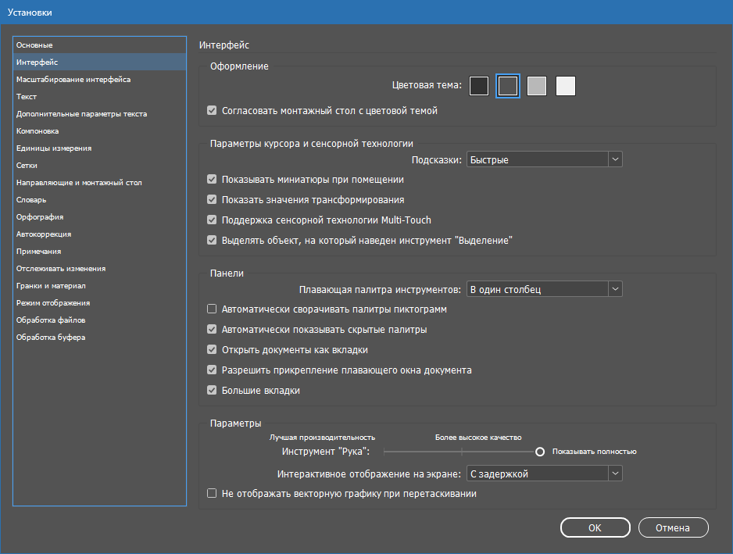Select the darkest color theme swatch
This screenshot has height=554, width=733.
479,86
